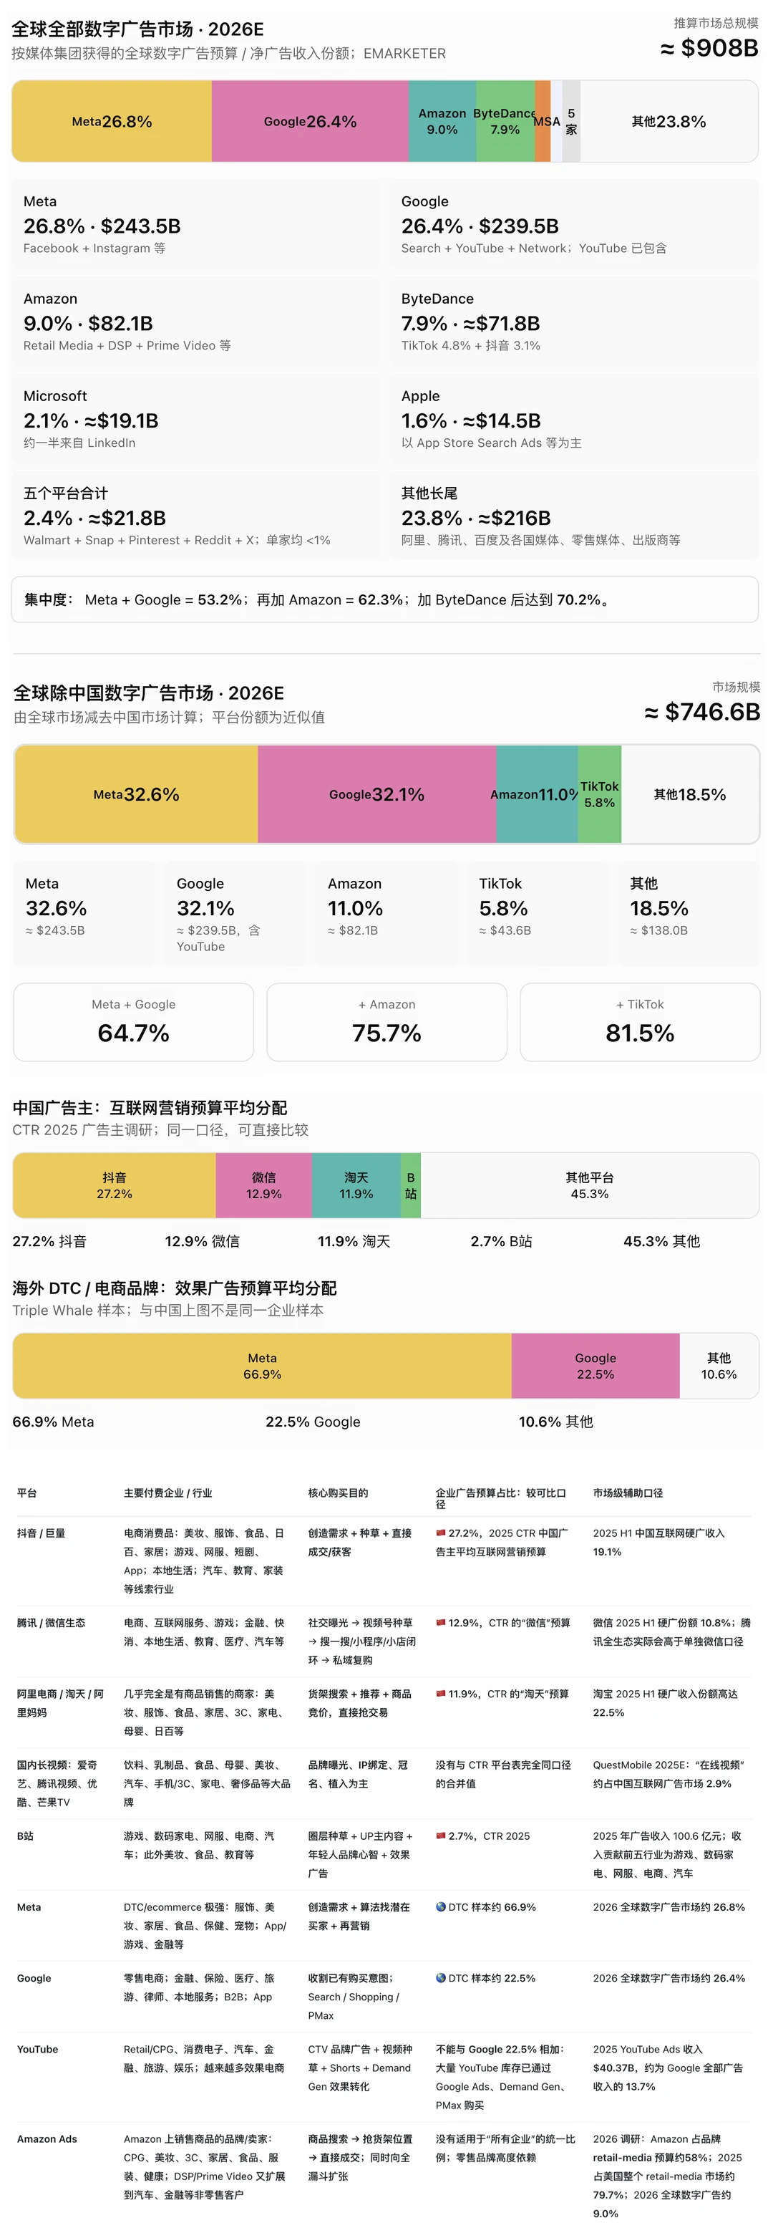The image size is (773, 2228).
Task: Click the Meta 66.9% segment in the DTC bar
Action: point(262,1366)
